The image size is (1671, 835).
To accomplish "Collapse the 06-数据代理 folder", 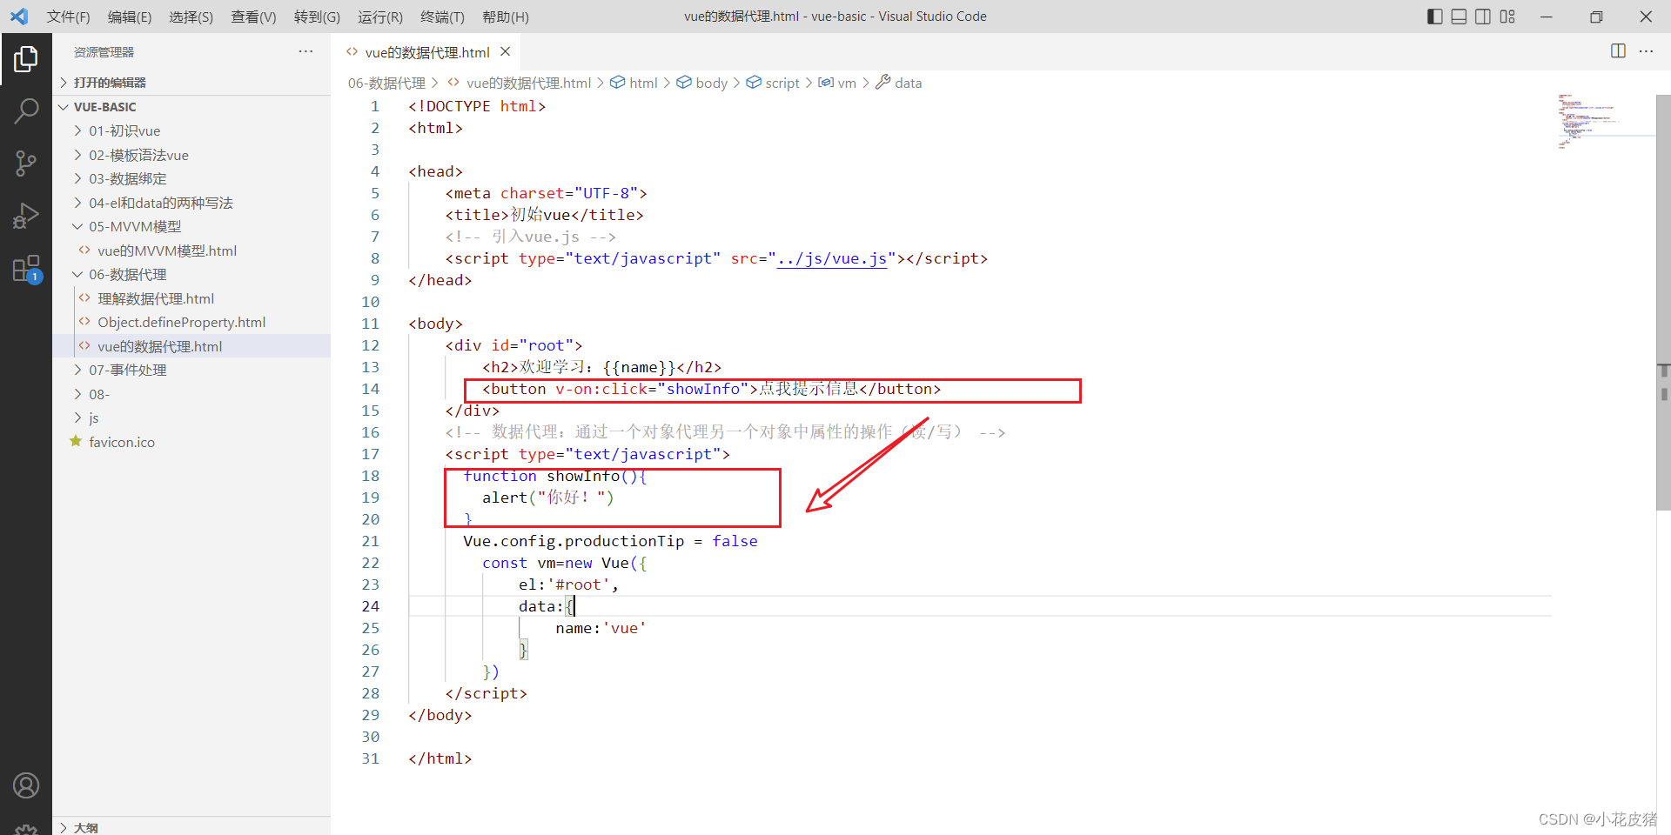I will (191, 274).
